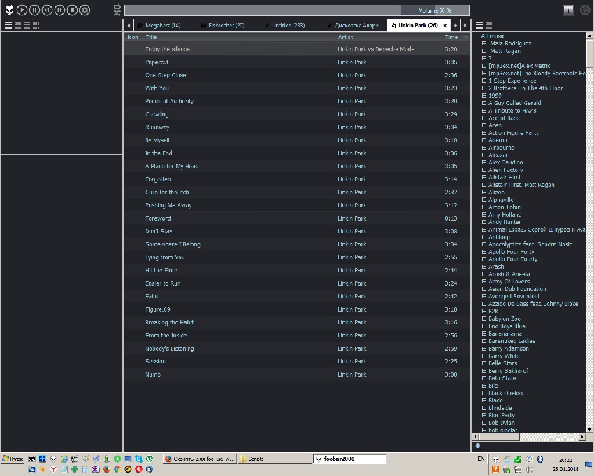The height and width of the screenshot is (476, 594).
Task: Switch to the Megaherz (14) playlist tab
Action: [162, 26]
